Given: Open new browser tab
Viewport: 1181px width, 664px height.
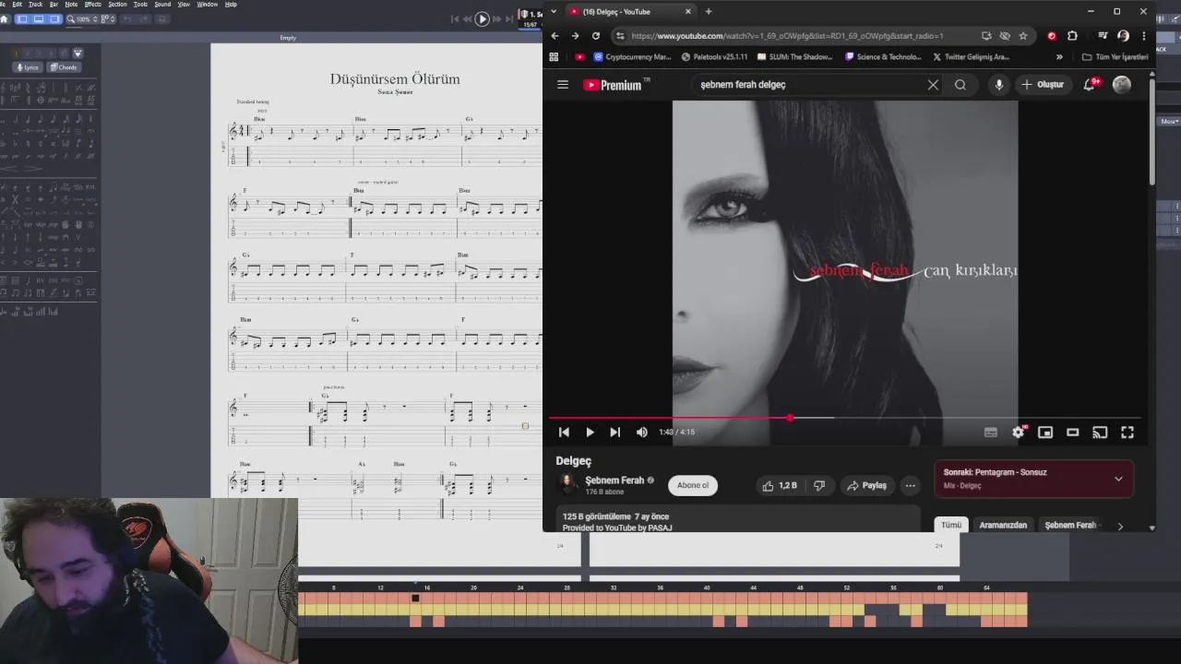Looking at the screenshot, I should coord(709,11).
